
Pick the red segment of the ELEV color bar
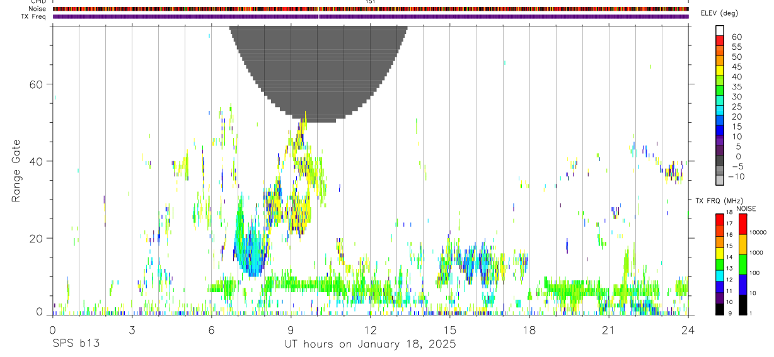click(x=720, y=40)
